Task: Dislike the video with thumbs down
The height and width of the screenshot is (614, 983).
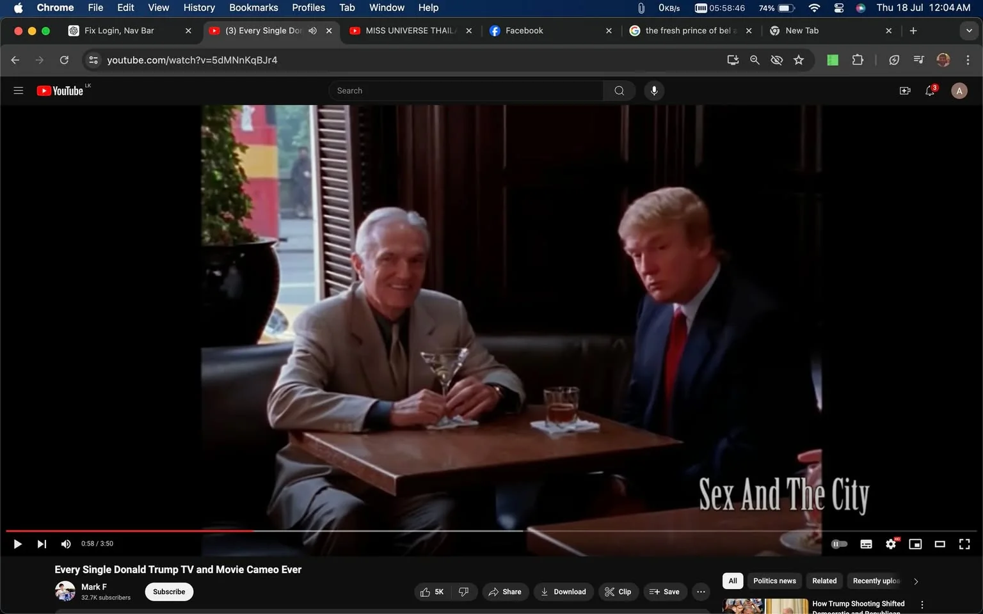Action: [464, 592]
